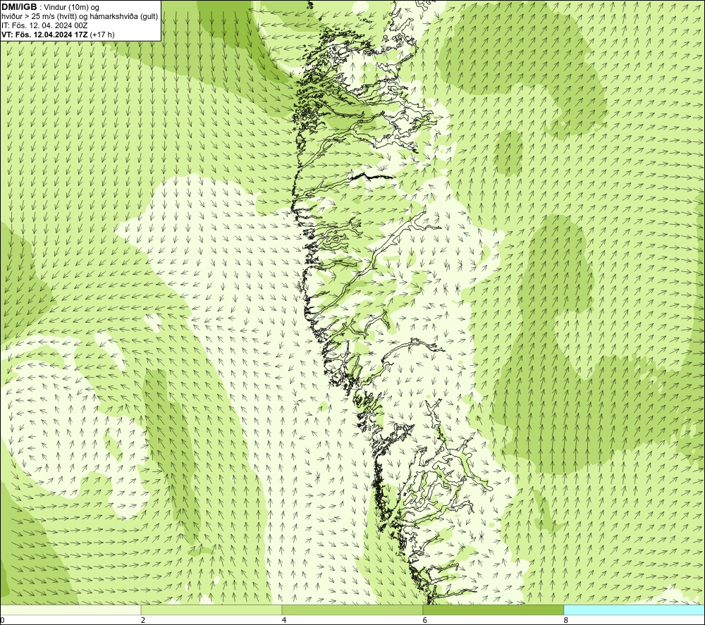Image resolution: width=705 pixels, height=625 pixels.
Task: Click the 'hviður > 25 m/s' legend text line
Action: pyautogui.click(x=80, y=17)
